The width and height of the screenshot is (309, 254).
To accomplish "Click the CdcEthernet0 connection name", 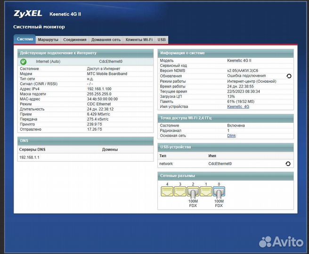I will point(111,62).
